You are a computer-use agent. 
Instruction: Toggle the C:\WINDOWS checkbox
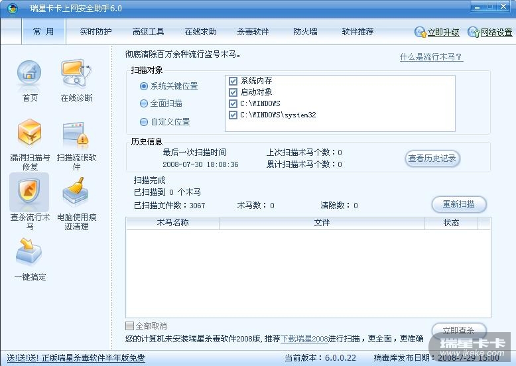(233, 103)
